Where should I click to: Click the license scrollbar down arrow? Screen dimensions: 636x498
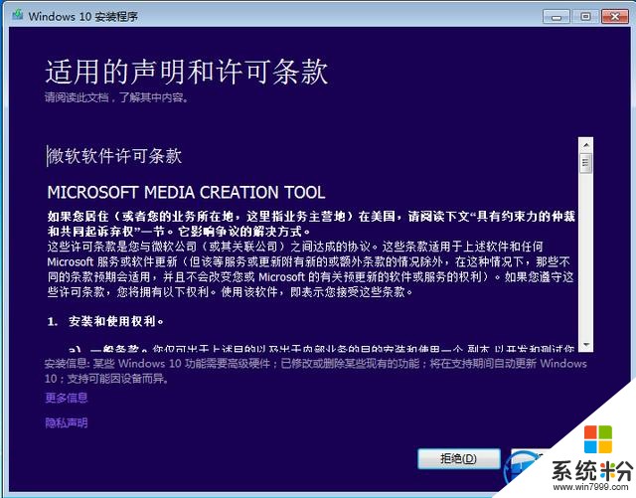[585, 345]
